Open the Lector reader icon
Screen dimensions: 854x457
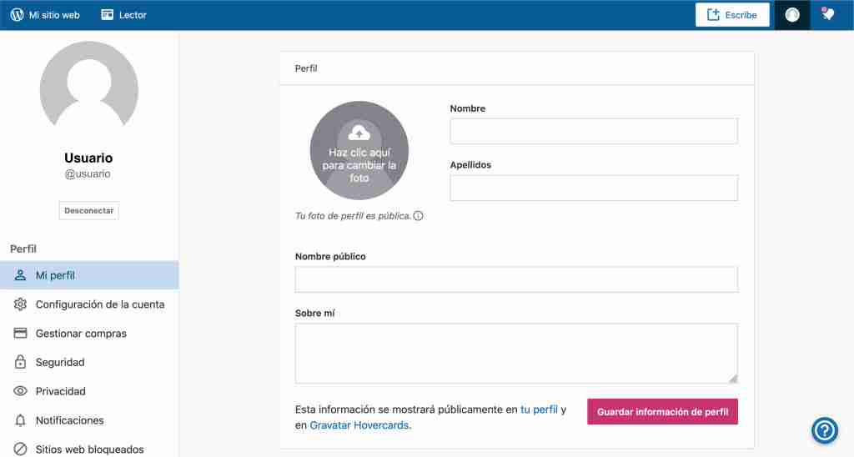(x=108, y=14)
